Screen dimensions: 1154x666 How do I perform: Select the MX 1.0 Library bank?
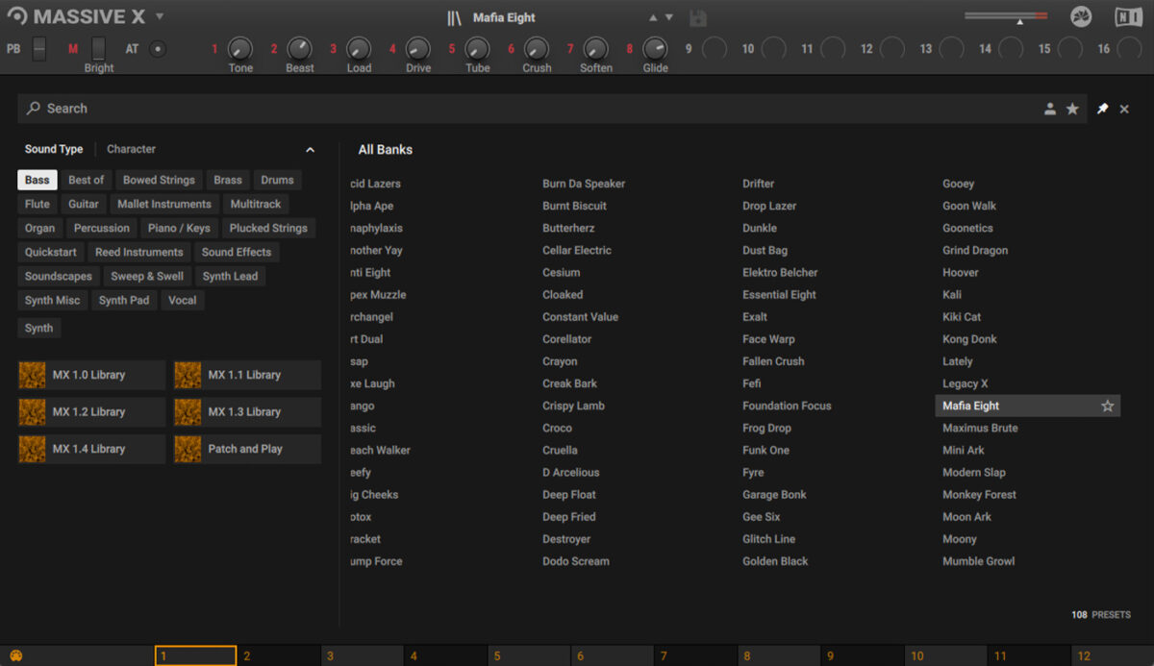[91, 375]
